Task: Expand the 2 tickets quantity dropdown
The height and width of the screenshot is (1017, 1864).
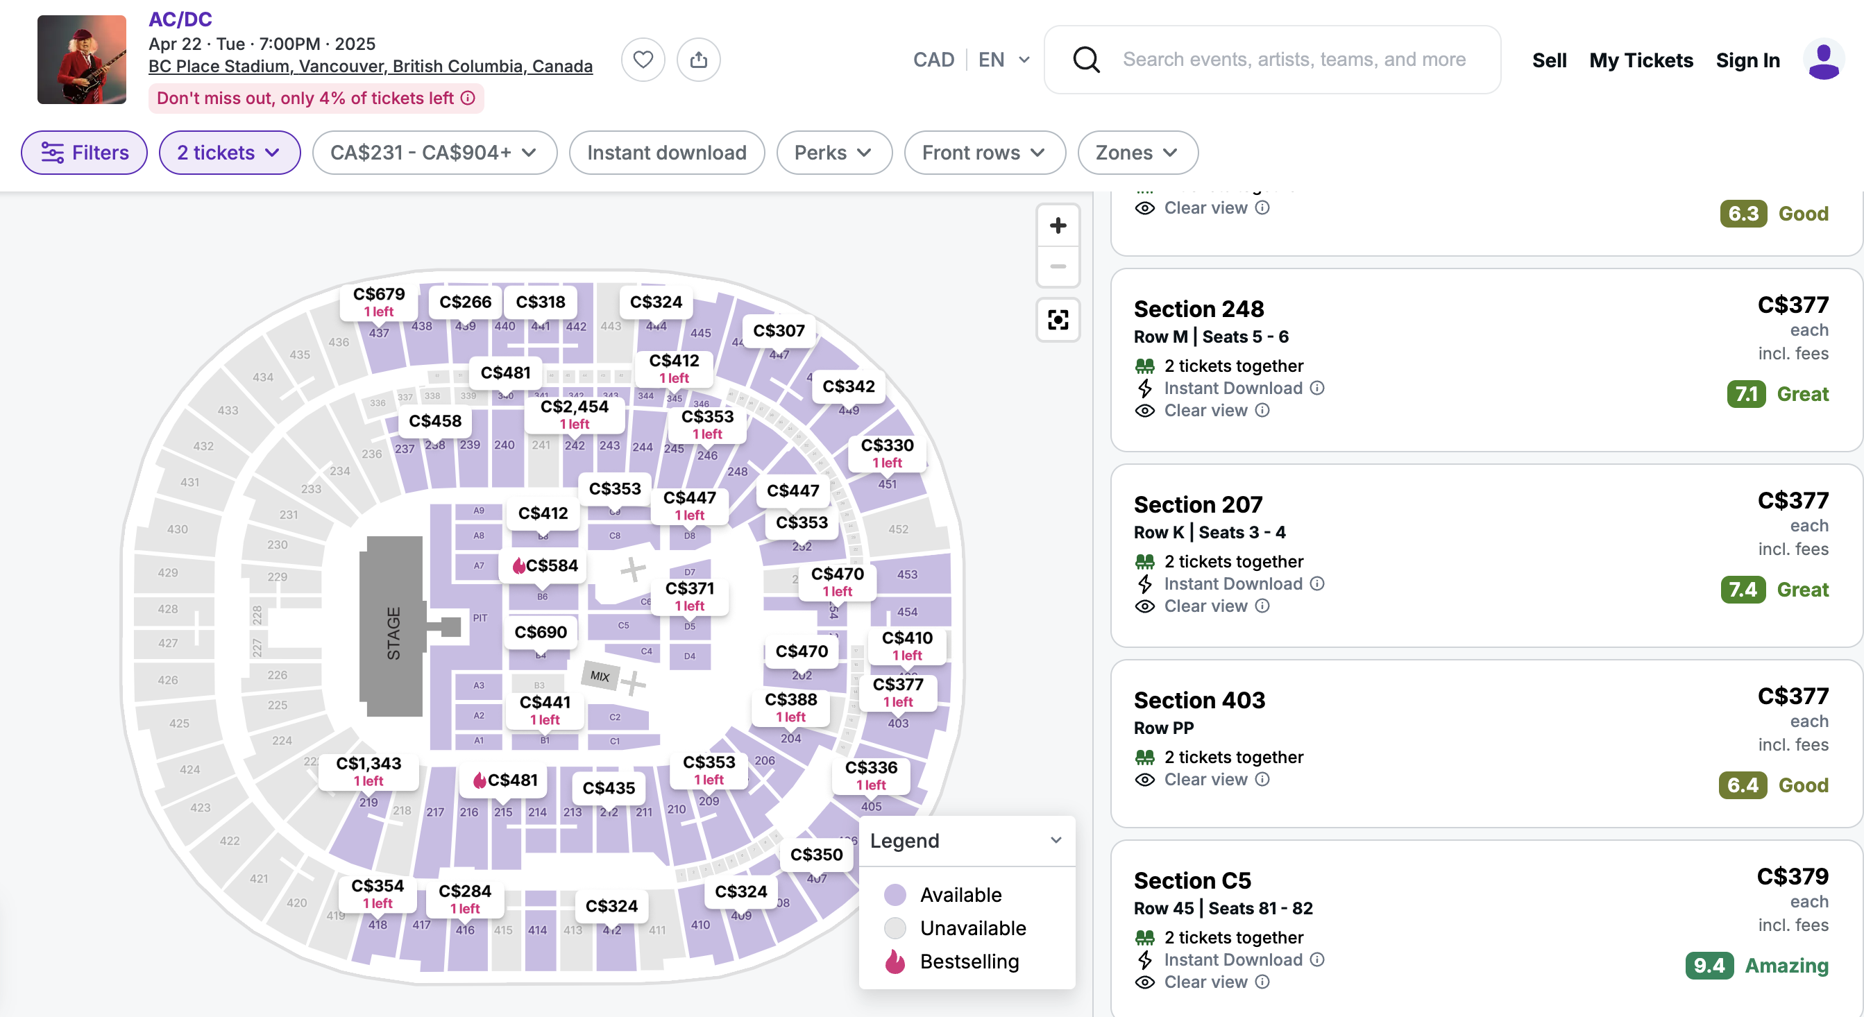Action: pyautogui.click(x=230, y=153)
